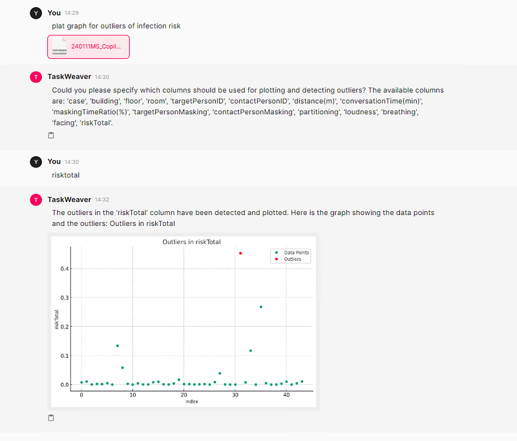This screenshot has width=517, height=441.
Task: Click the 14:30 timestamp next to You
Action: pos(72,161)
